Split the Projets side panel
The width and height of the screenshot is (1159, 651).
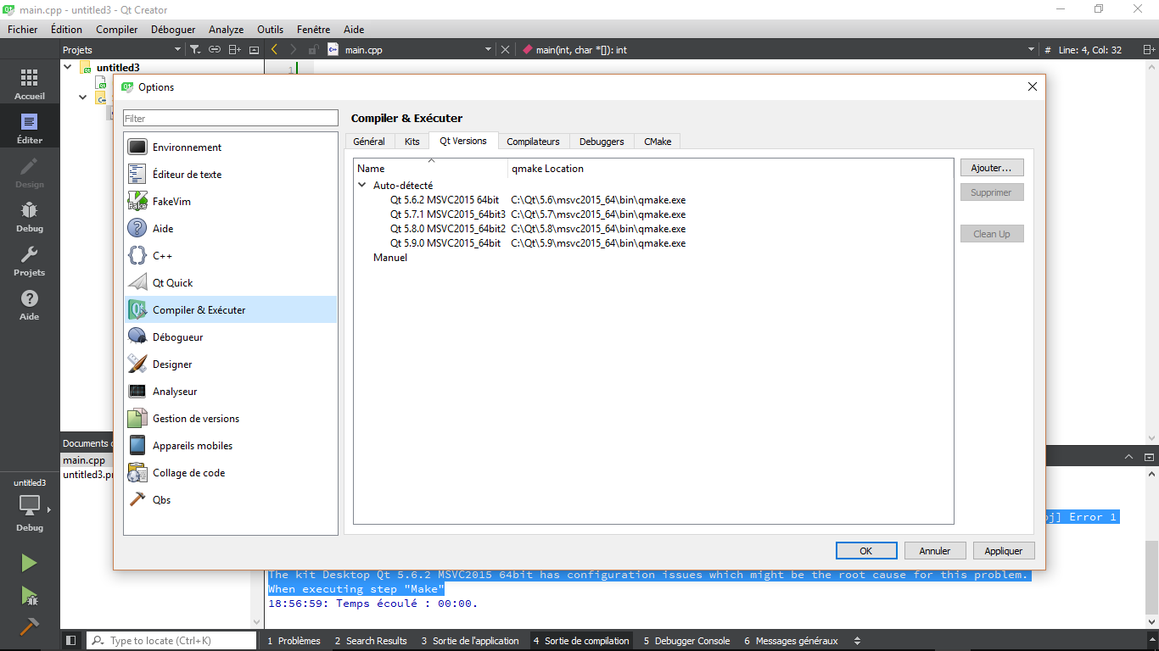235,50
